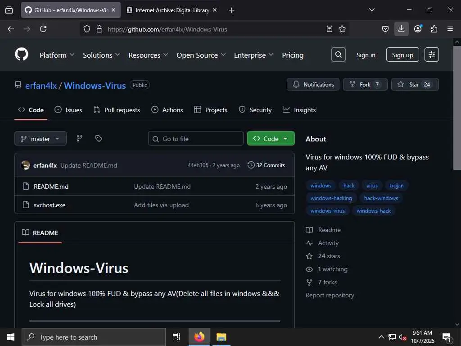Viewport: 461px width, 346px height.
Task: Click the Sign up button
Action: pyautogui.click(x=402, y=55)
